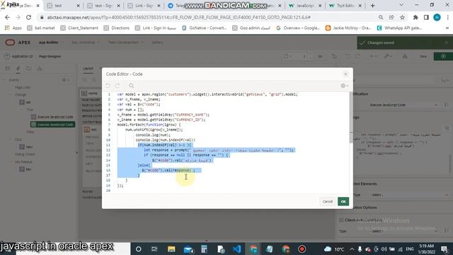Reload the browser page
This screenshot has height=255, width=453.
(x=28, y=17)
